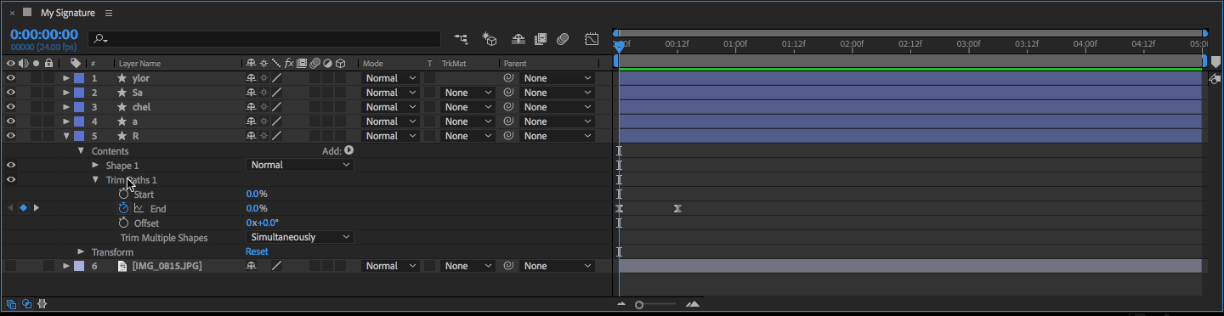Screen dimensions: 1224x316
Task: Toggle the Start property stopwatch
Action: tap(124, 194)
